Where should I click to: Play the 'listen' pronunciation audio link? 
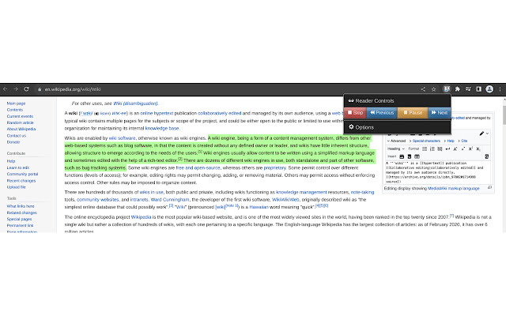[x=105, y=114]
